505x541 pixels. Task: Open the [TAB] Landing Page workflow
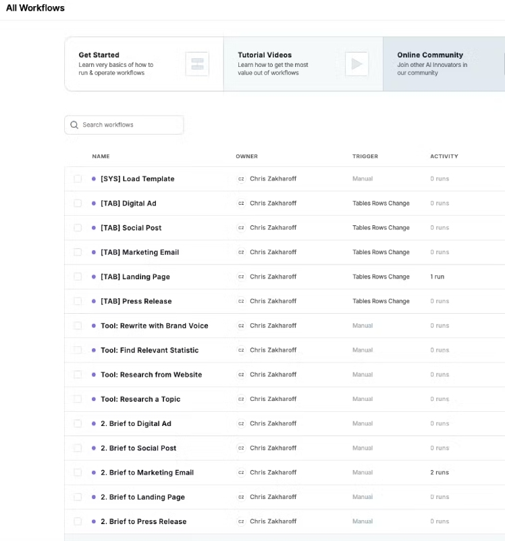click(136, 277)
